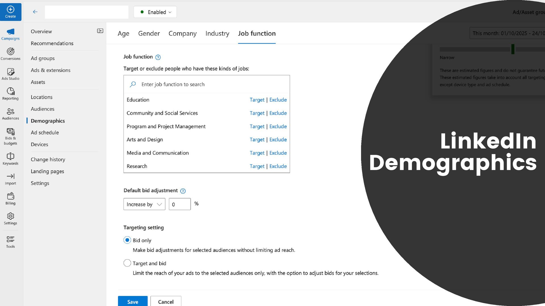This screenshot has width=545, height=306.
Task: Open the Bids & budgets section
Action: (11, 136)
